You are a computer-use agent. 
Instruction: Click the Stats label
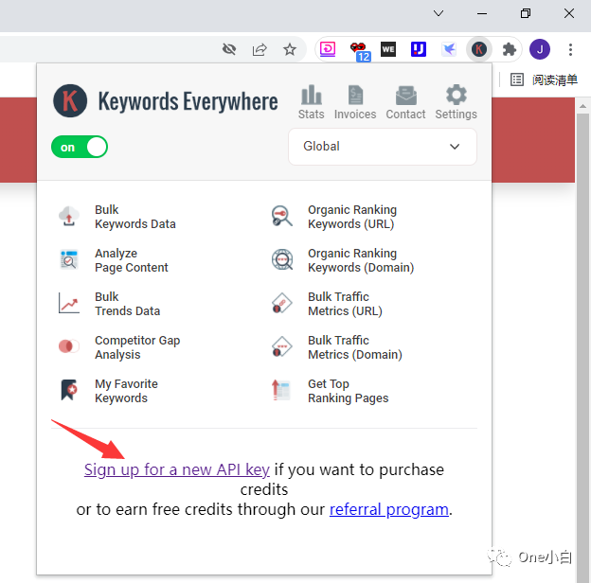tap(311, 115)
